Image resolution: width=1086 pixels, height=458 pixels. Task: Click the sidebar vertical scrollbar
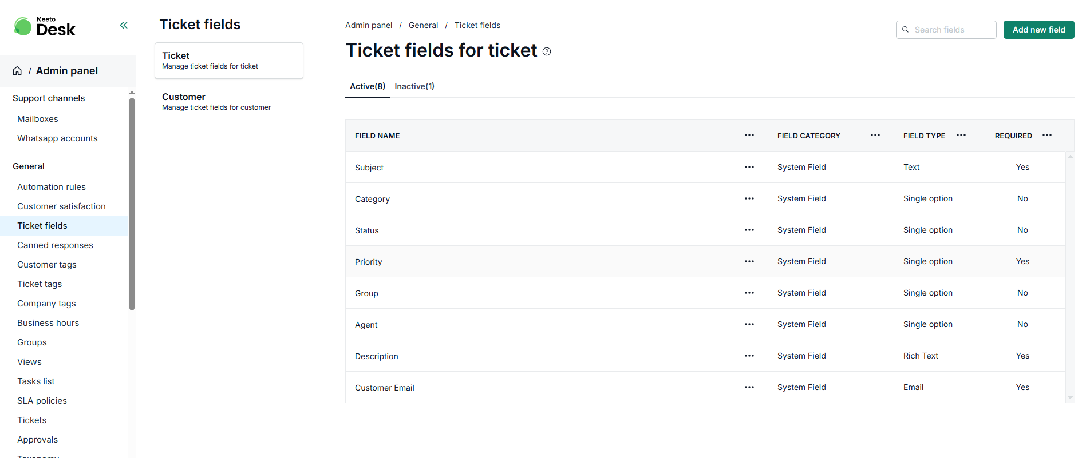132,204
